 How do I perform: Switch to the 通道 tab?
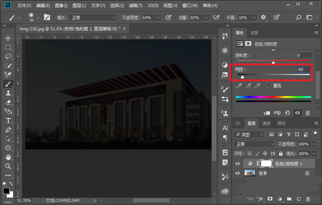[266, 123]
